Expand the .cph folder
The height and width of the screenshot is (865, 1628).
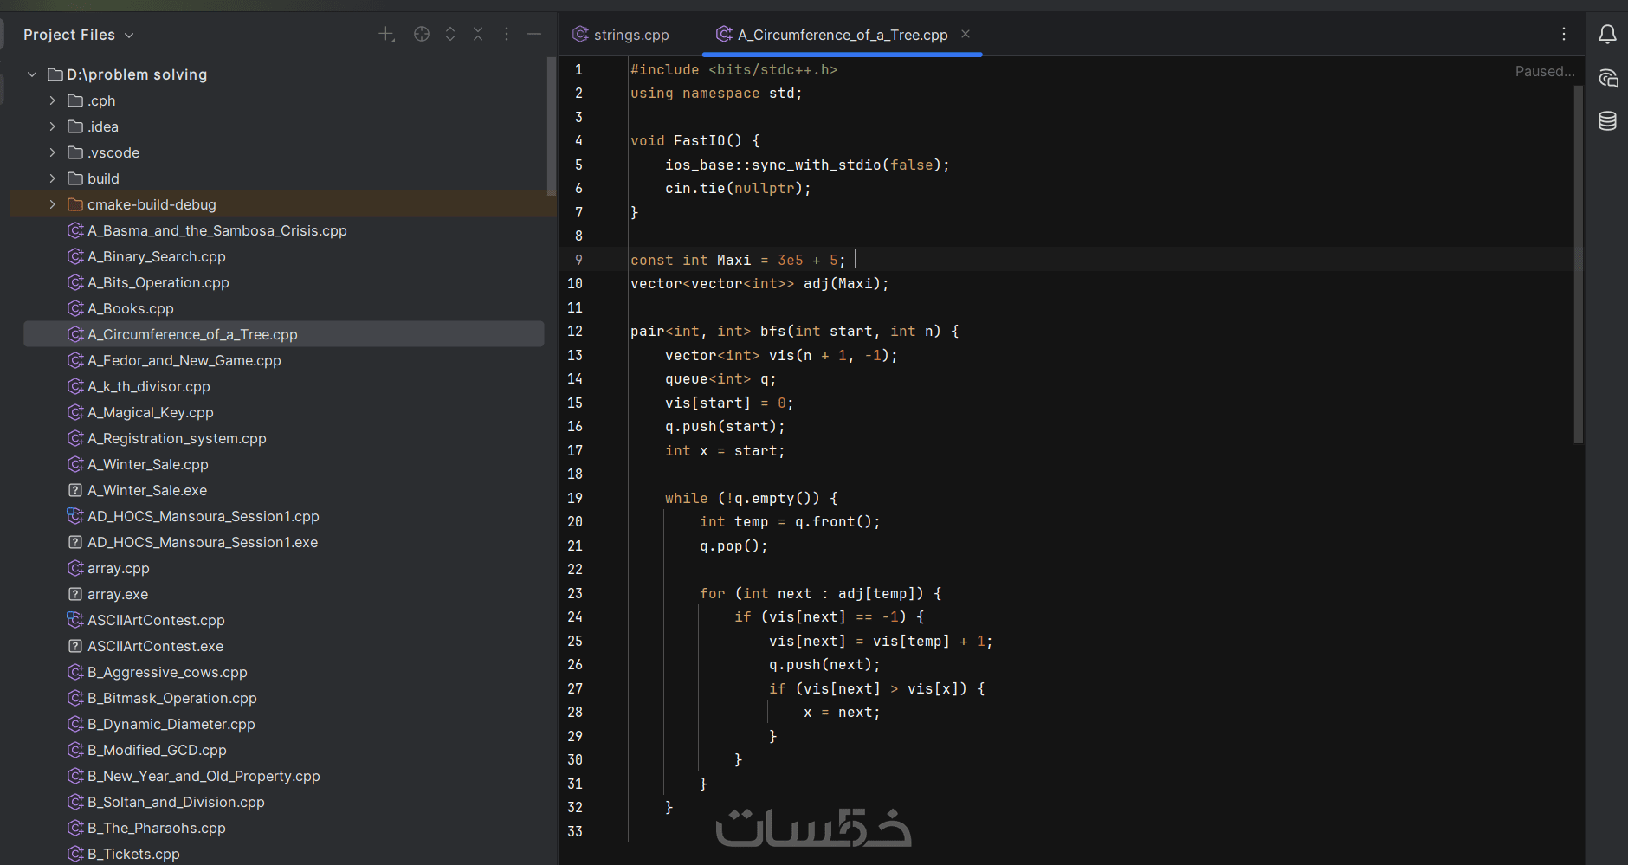tap(53, 100)
